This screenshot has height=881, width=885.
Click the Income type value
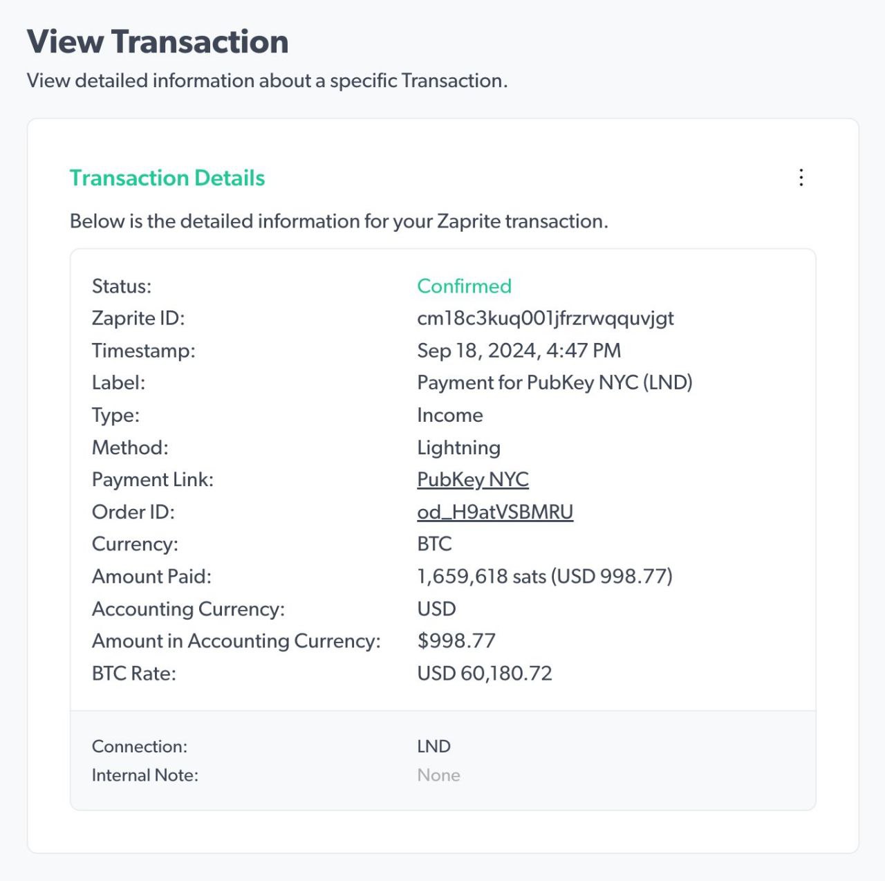click(x=449, y=415)
